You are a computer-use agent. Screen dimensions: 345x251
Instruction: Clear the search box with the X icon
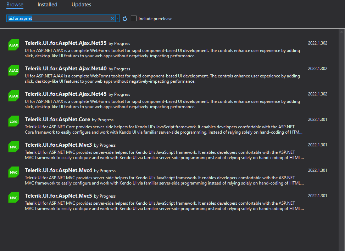point(112,18)
